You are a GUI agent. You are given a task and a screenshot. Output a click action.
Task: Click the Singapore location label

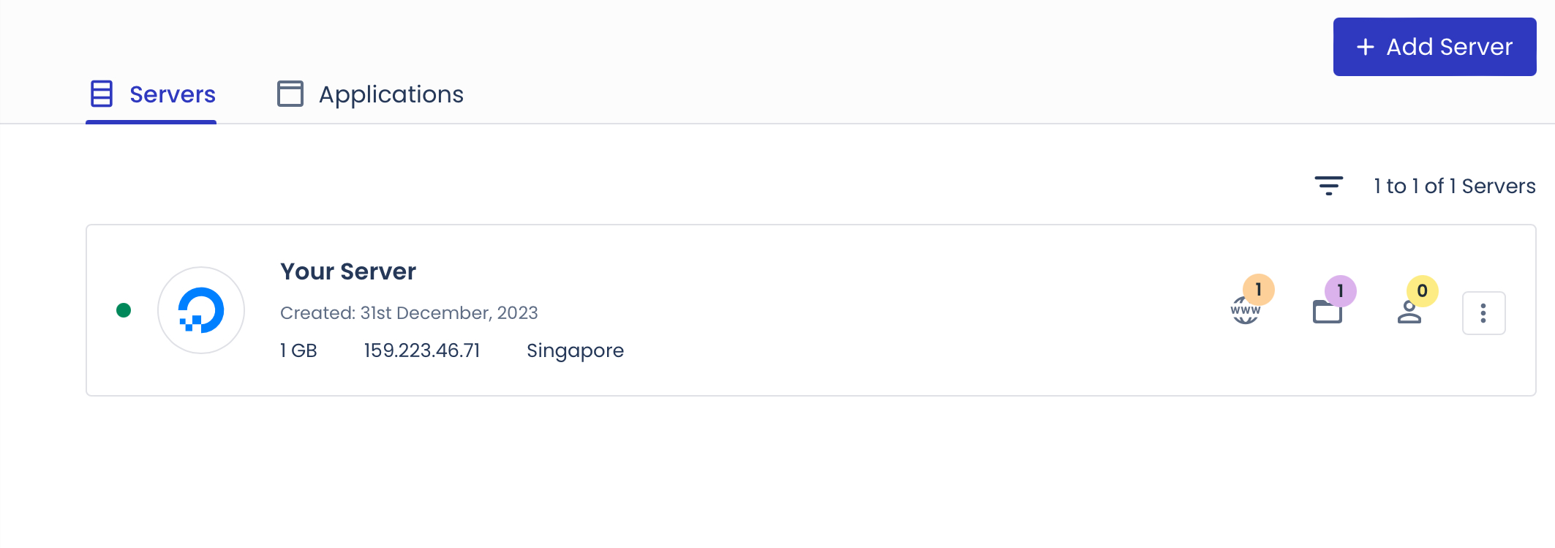click(x=575, y=351)
